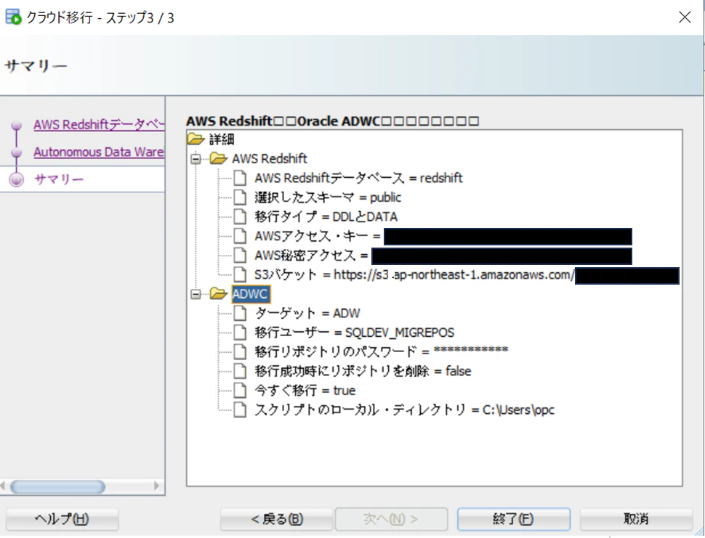
Task: Go to Autonomous Data Warehouse wizard step
Action: click(x=99, y=152)
